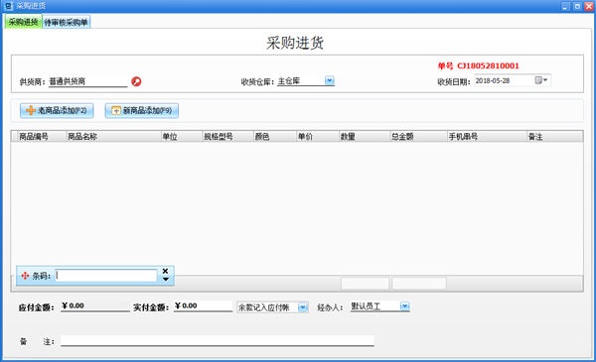Viewport: 596px width, 362px height.
Task: Click the 单价 column header
Action: 318,137
